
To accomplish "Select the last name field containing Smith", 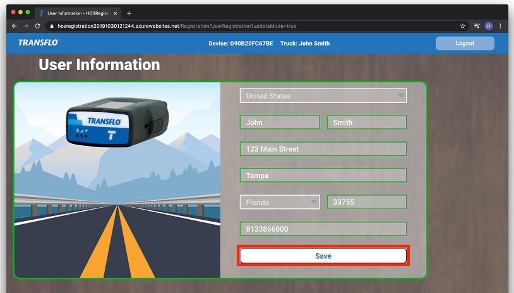I will (x=366, y=123).
